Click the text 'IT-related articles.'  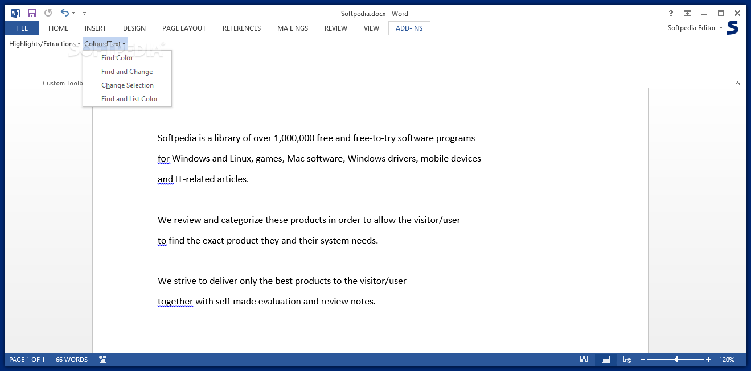tap(212, 179)
